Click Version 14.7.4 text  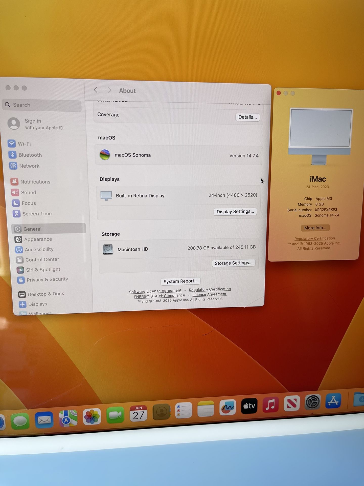244,156
